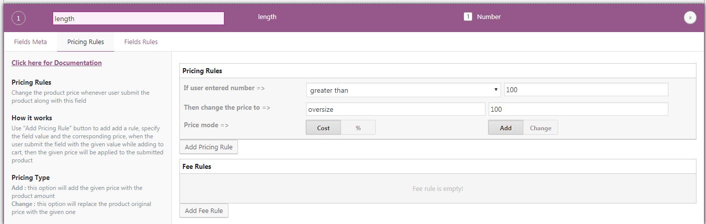Close the field panel with x button
Screen dimensions: 706x224
pyautogui.click(x=690, y=18)
